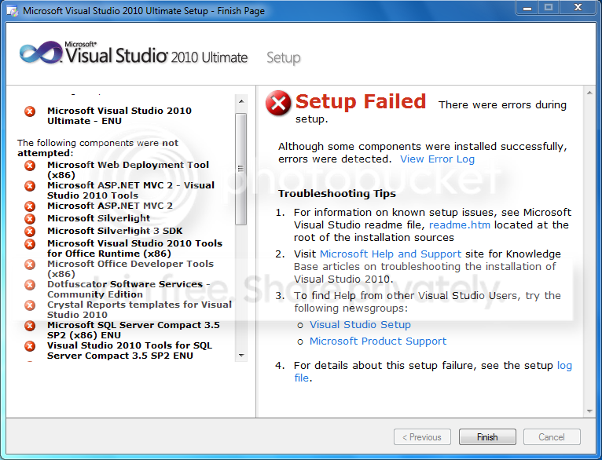
Task: Click the error icon for ASP.NET MVC 2 - Visual Studio 2010 Tools
Action: (30, 186)
